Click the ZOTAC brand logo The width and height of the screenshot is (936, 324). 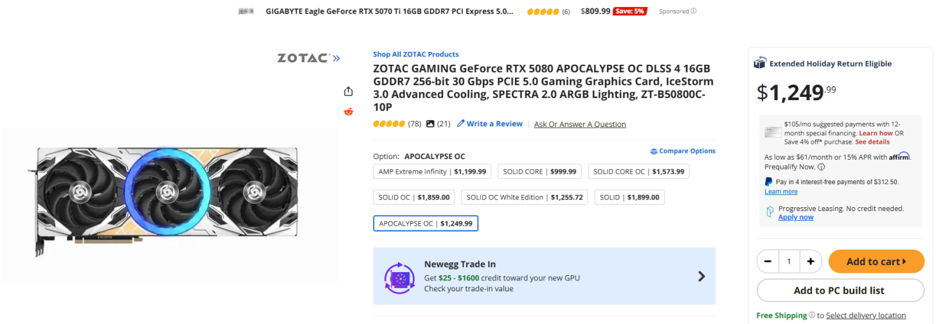[x=308, y=58]
